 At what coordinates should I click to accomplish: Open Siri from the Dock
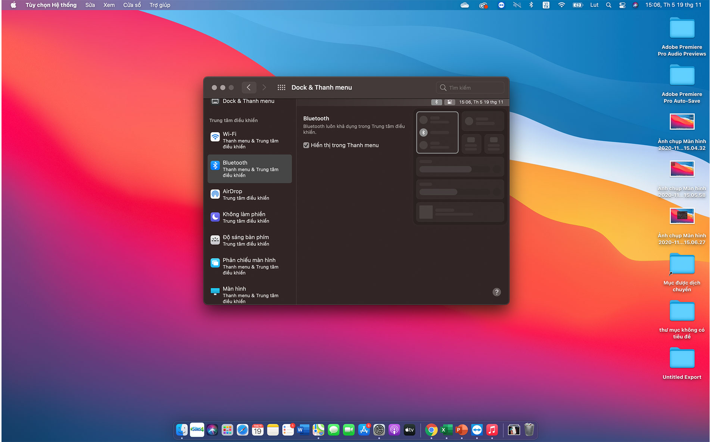212,430
